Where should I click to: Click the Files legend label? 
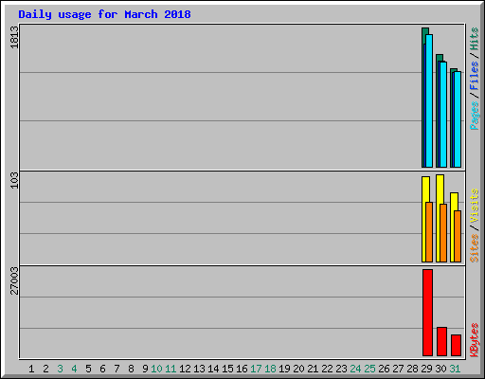tap(475, 76)
